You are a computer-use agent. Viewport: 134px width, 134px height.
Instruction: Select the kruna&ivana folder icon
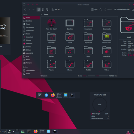[x=107, y=37]
